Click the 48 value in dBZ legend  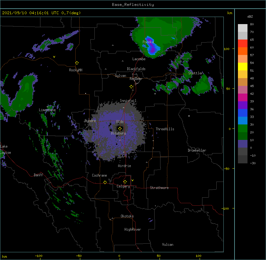coord(252,78)
